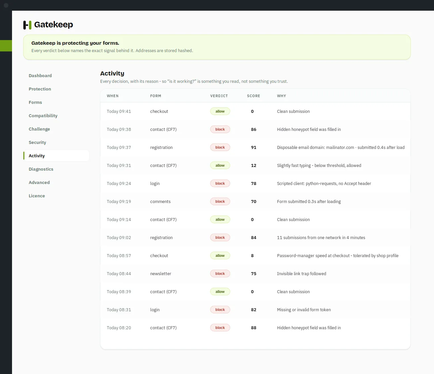Click the score 12

(254, 166)
